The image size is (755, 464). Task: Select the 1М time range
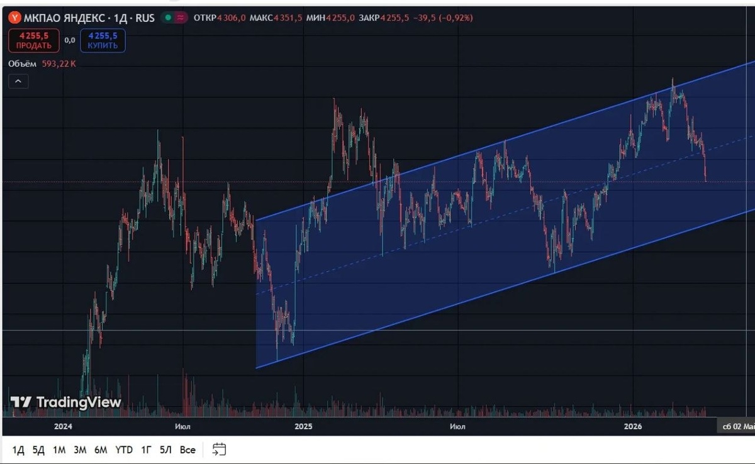pos(59,450)
